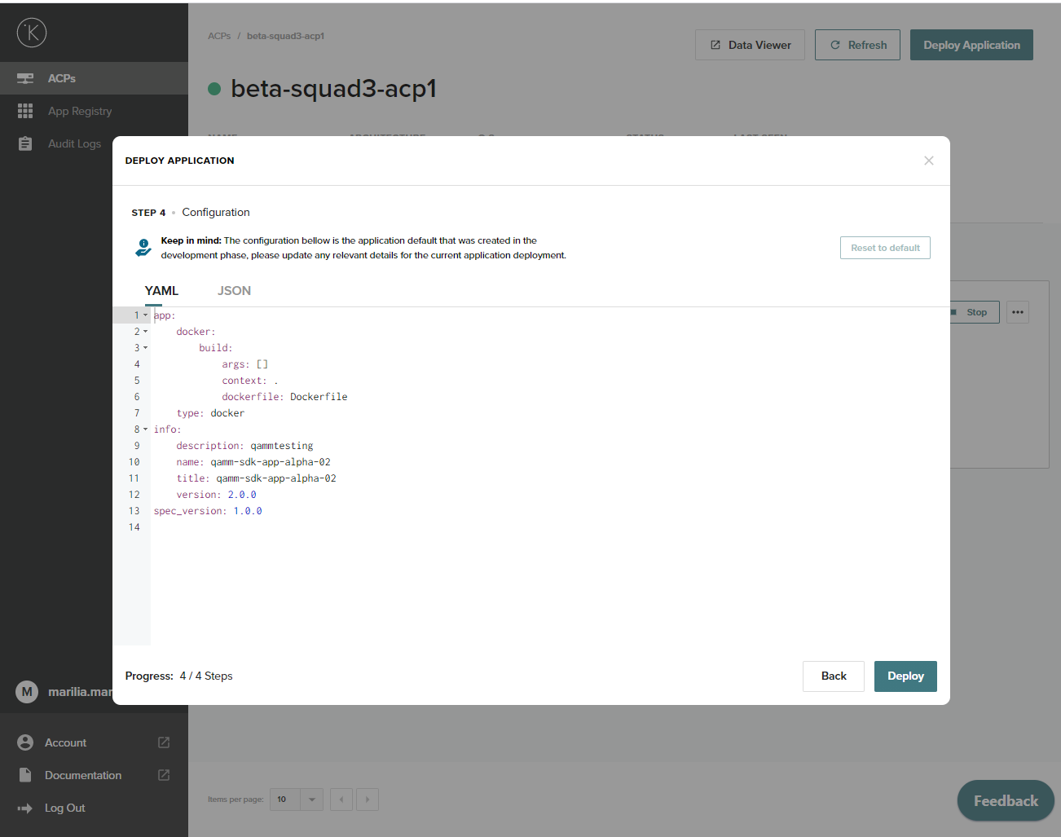This screenshot has height=837, width=1061.
Task: Click the Log Out arrow icon
Action: [x=25, y=808]
